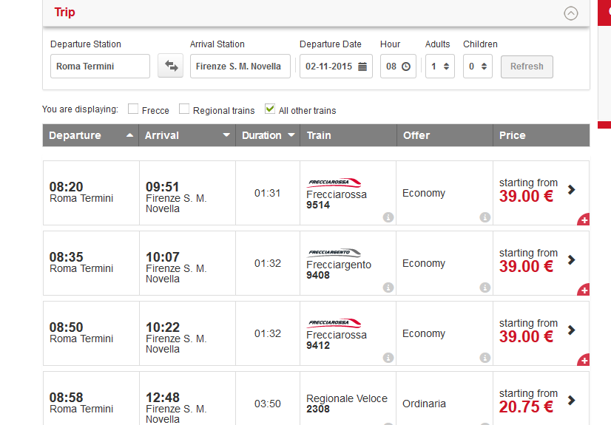Click the Departure Station input field

pyautogui.click(x=100, y=67)
